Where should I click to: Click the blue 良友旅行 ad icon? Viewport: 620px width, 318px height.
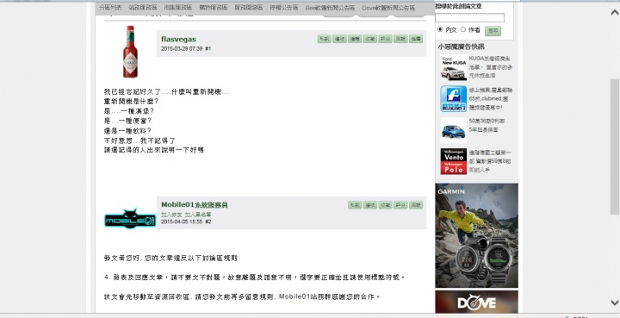(x=454, y=98)
